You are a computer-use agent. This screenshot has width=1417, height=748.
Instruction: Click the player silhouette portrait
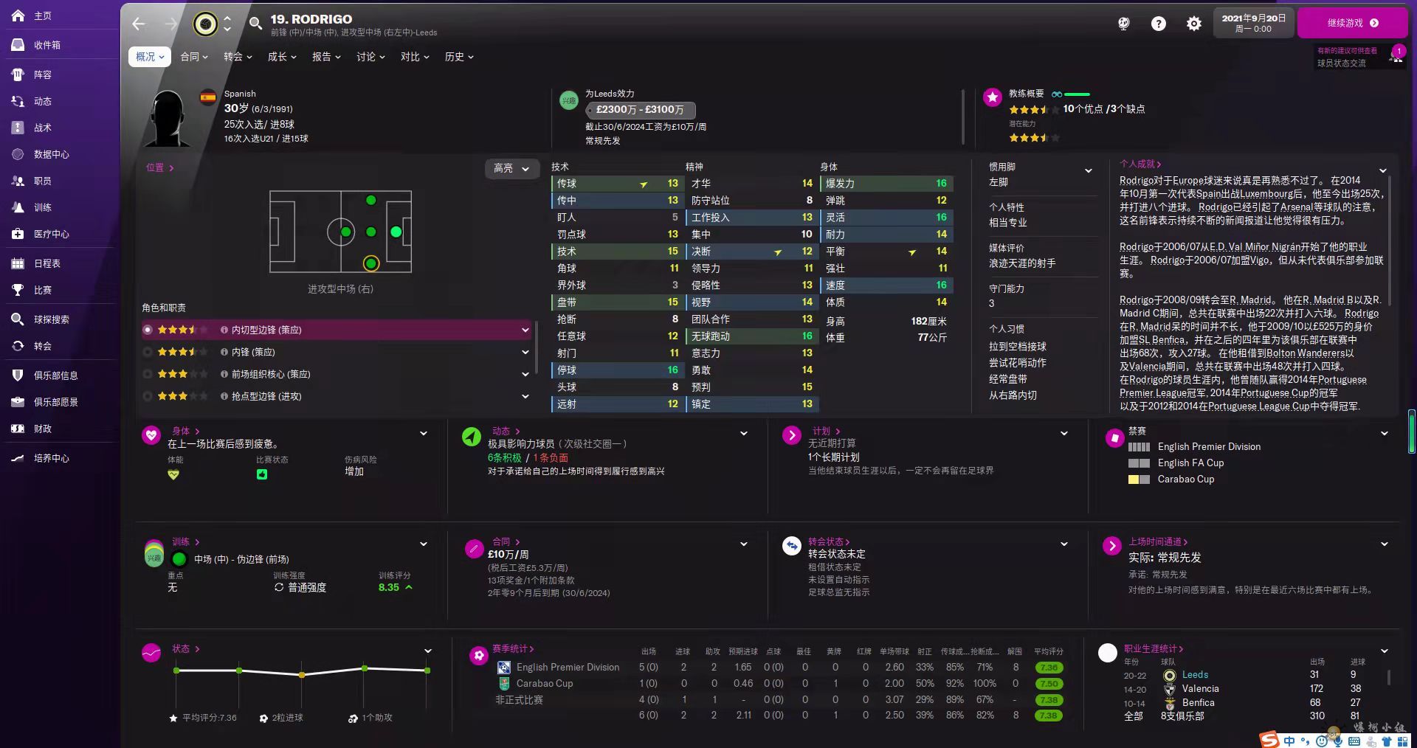(169, 118)
